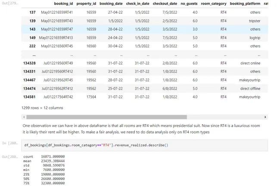Click the 50% value 26600.000000

(x=53, y=179)
